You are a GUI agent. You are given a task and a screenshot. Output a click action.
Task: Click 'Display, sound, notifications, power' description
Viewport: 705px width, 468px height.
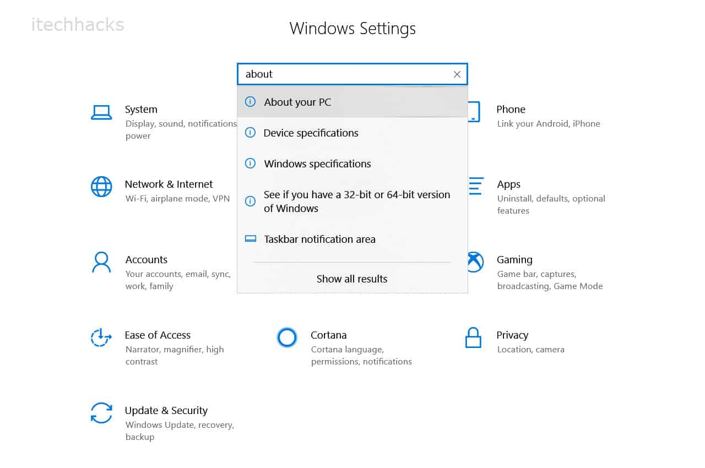[181, 130]
